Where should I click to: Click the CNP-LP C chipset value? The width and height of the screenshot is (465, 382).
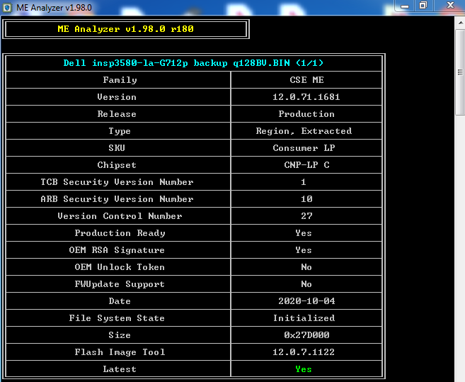click(306, 165)
